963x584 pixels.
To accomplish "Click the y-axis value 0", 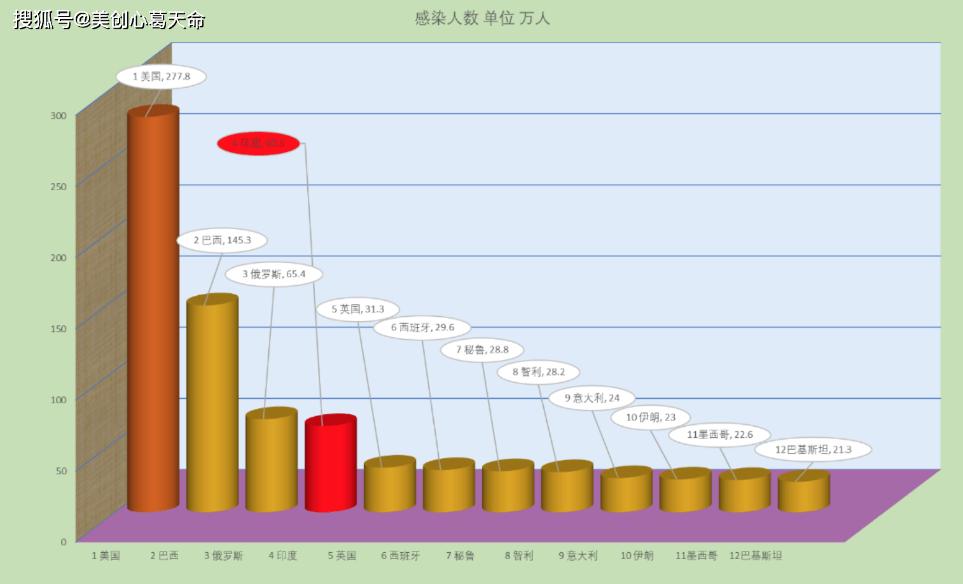I will pyautogui.click(x=64, y=542).
